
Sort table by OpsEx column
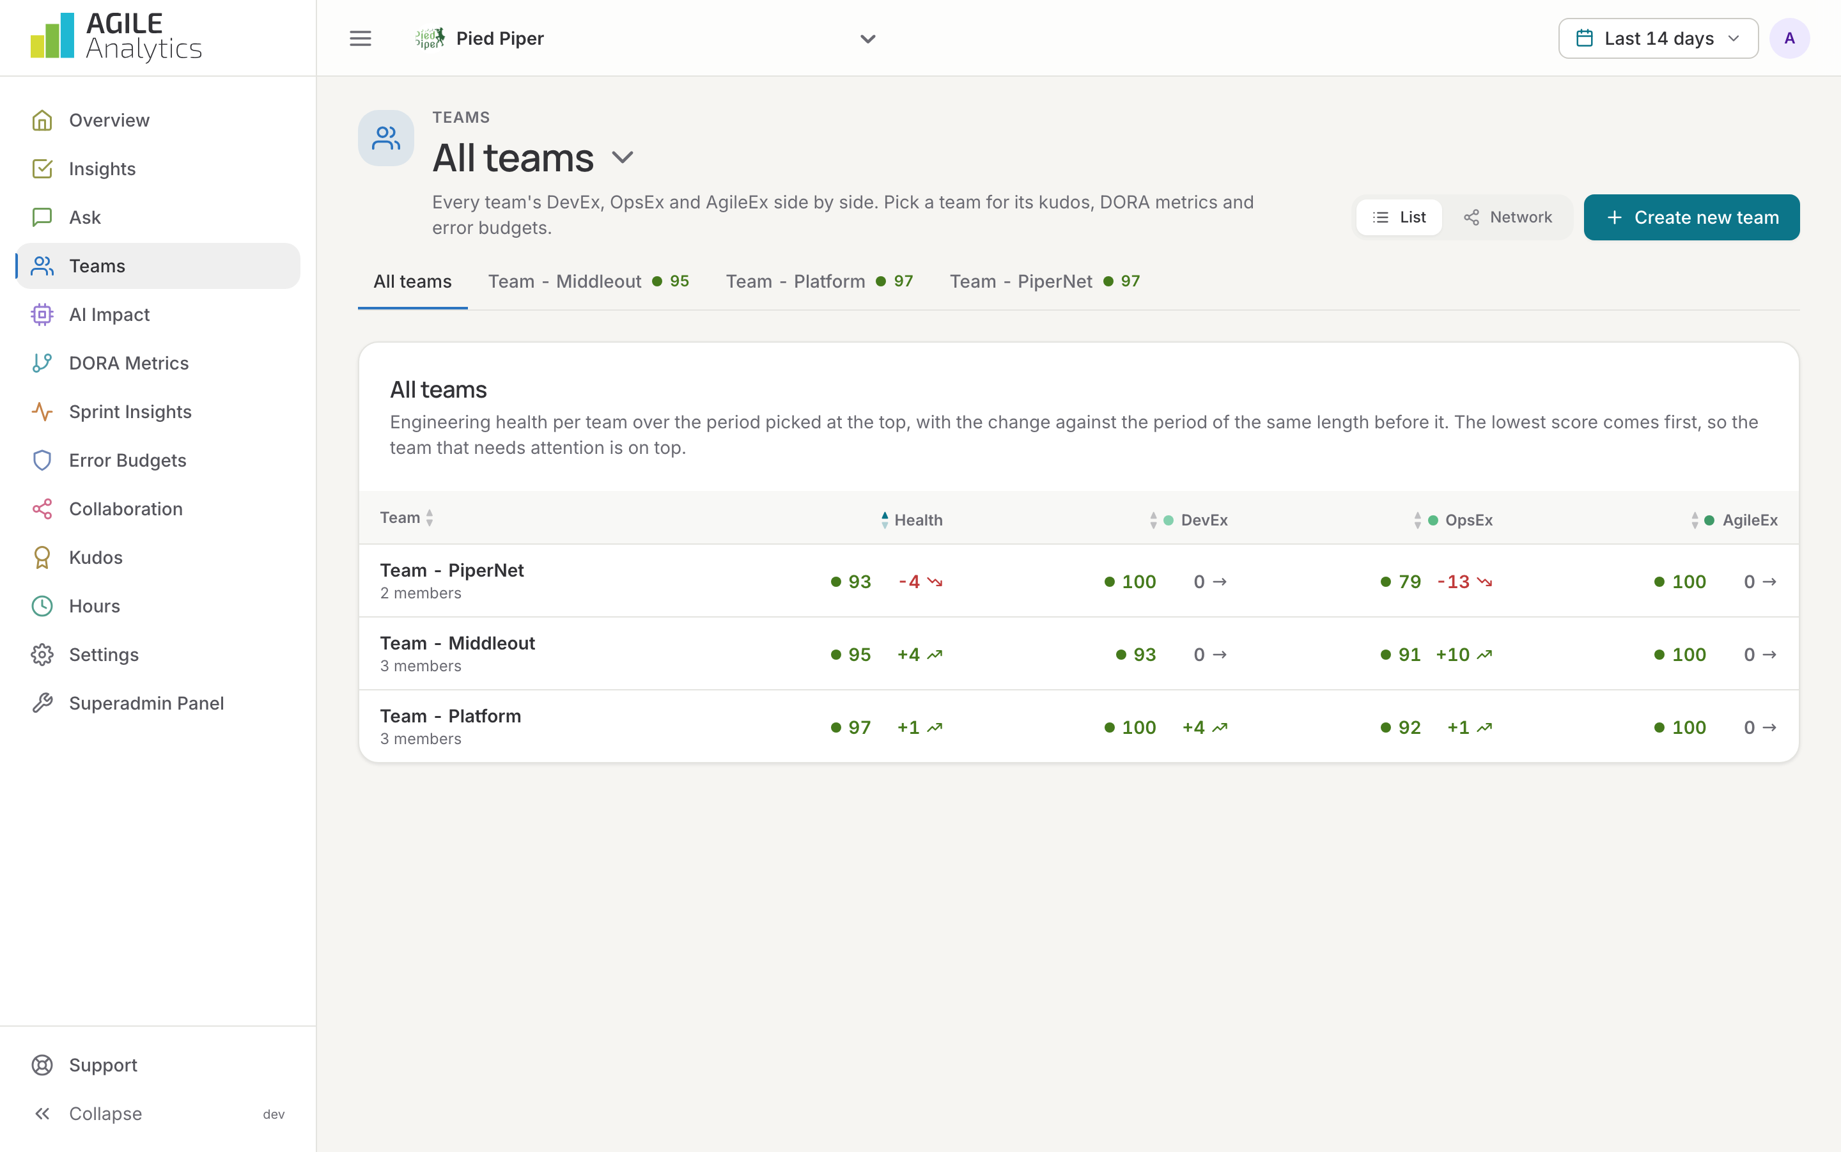coord(1453,520)
